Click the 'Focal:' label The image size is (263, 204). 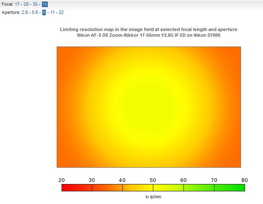pyautogui.click(x=7, y=4)
